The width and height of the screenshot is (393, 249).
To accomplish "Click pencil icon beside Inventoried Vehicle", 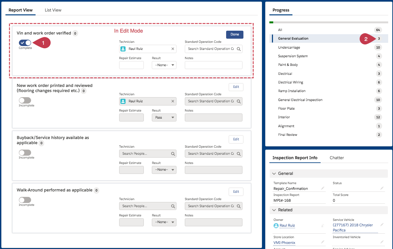I will pos(382,242).
